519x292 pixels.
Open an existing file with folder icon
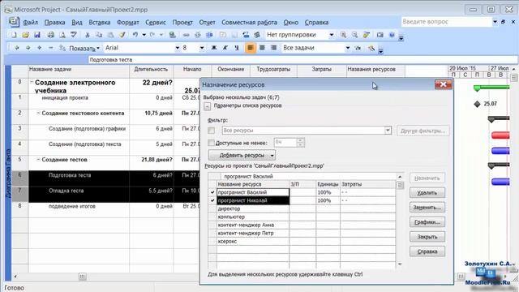(25, 35)
